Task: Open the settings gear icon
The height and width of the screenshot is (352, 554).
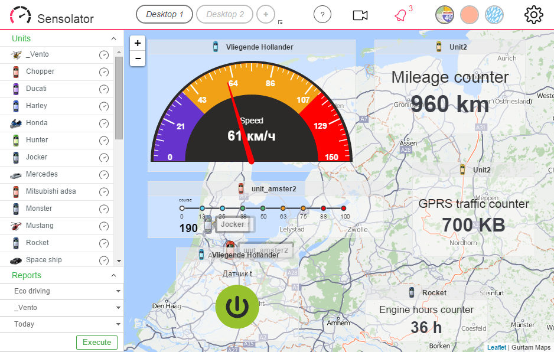Action: click(533, 15)
